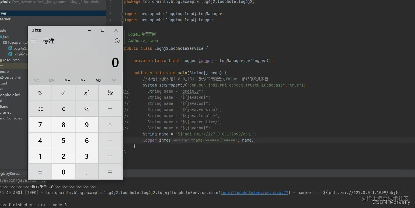
Task: Click the plus key
Action: (x=110, y=156)
